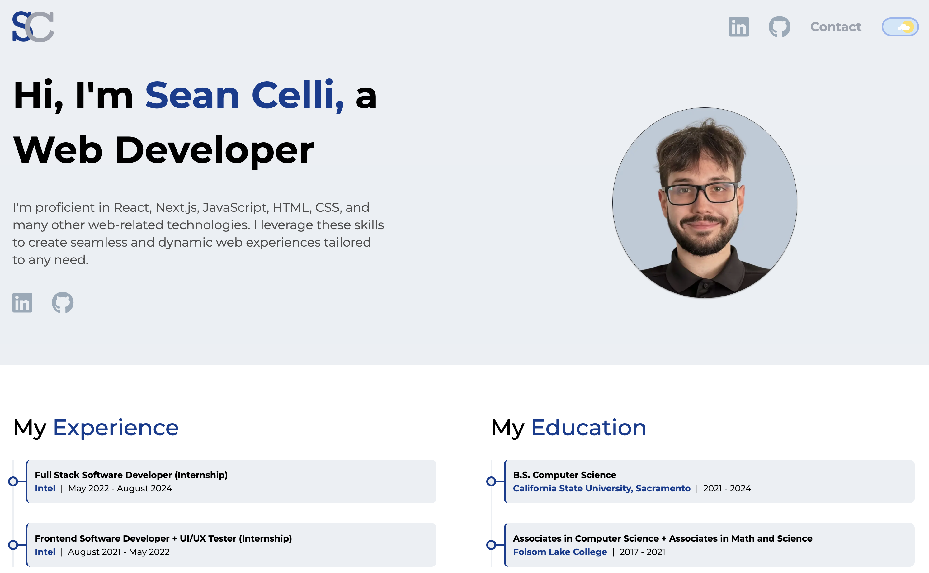Screen dimensions: 929x573
Task: Click the '2021 - 2024' education dates
Action: tap(727, 489)
